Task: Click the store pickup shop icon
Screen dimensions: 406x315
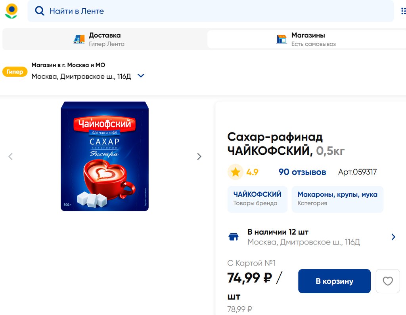Action: (x=282, y=39)
